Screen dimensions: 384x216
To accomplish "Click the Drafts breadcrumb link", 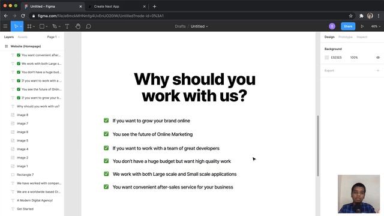I will pyautogui.click(x=180, y=26).
